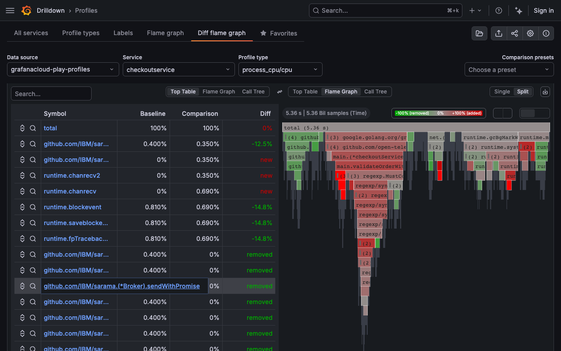Swap the left and right panes icon

[280, 92]
